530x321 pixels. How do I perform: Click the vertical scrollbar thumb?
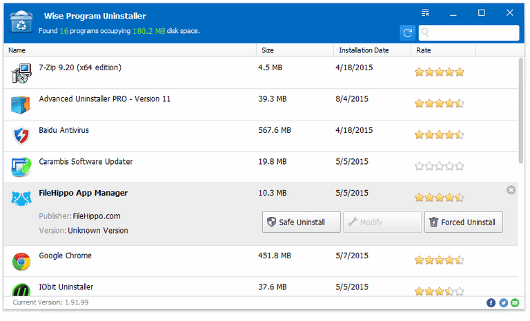click(522, 111)
